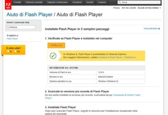This screenshot has height=115, width=168.
Task: Click the Adobe Community Help Ricerca field
Action: [x=21, y=27]
